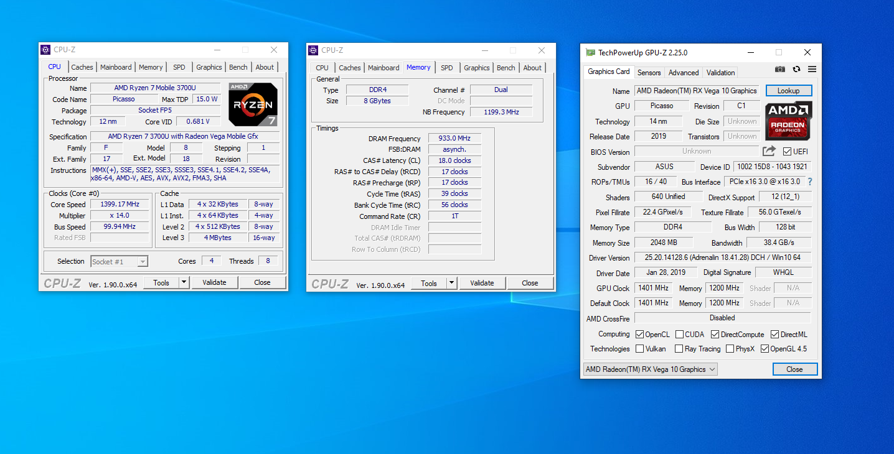The width and height of the screenshot is (894, 454).
Task: Toggle Ray Tracing checkbox
Action: (x=679, y=349)
